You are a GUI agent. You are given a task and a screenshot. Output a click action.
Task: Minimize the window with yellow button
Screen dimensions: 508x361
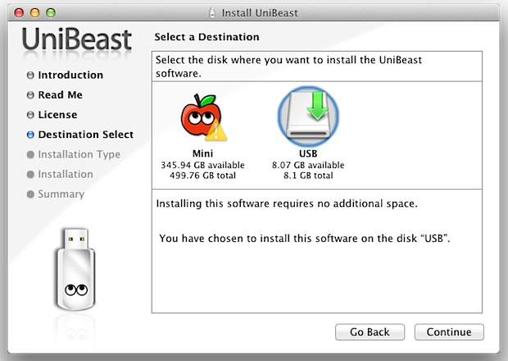pyautogui.click(x=34, y=12)
